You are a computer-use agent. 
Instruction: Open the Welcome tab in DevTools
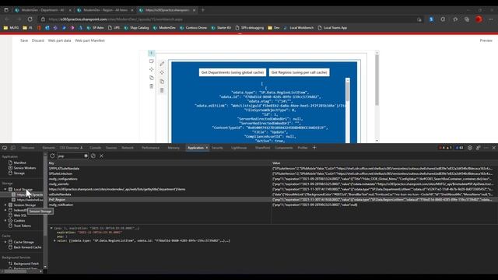point(28,148)
